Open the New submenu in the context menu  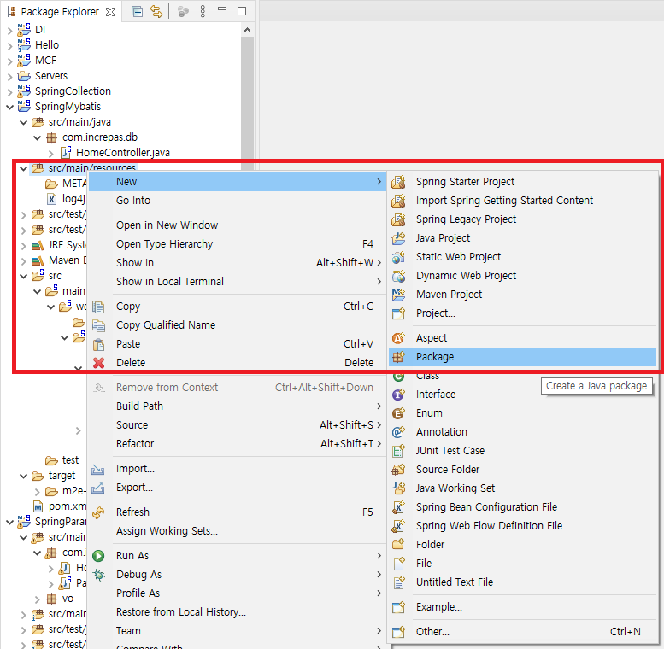pos(238,182)
